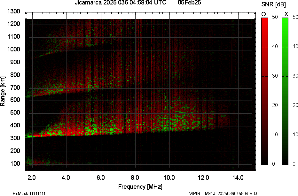Click the red O-mode SNR color bar
Viewport: 298px width, 196px height.
264,91
